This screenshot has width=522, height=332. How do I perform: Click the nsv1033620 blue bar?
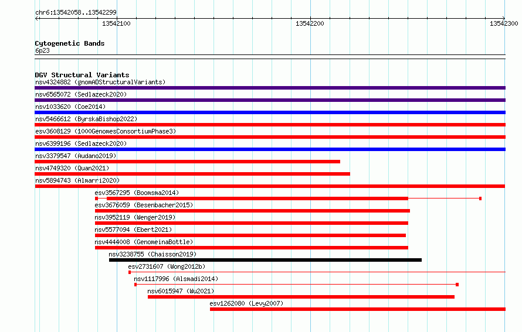tap(270, 112)
